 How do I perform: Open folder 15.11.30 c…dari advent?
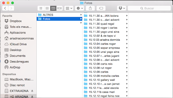pyautogui.click(x=105, y=20)
